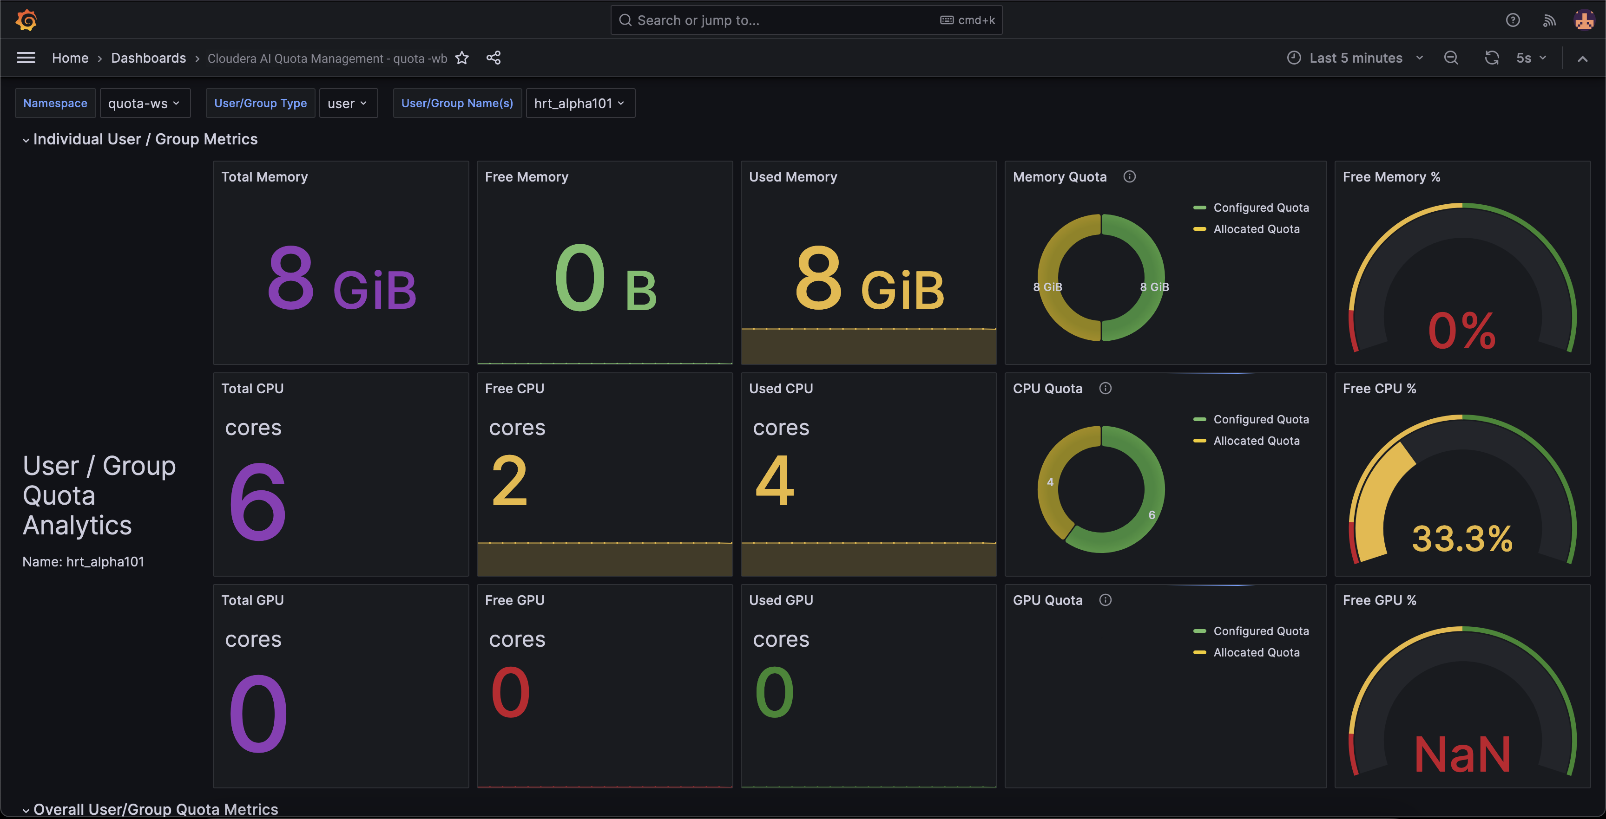
Task: Open the hamburger navigation menu
Action: pos(26,58)
